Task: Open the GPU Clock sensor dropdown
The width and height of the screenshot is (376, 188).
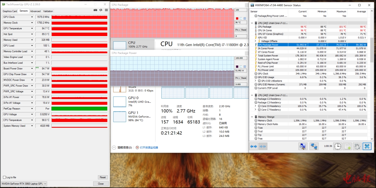Action: [x=32, y=17]
